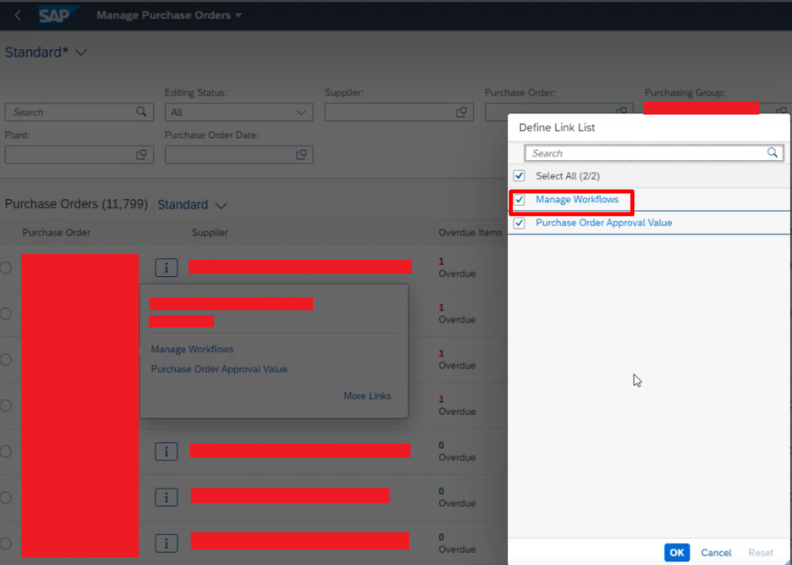Click the Search field in Define Link List
The image size is (792, 565).
click(x=654, y=153)
